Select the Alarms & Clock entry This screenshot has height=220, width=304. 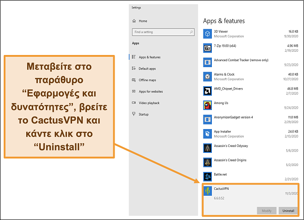tap(224, 75)
